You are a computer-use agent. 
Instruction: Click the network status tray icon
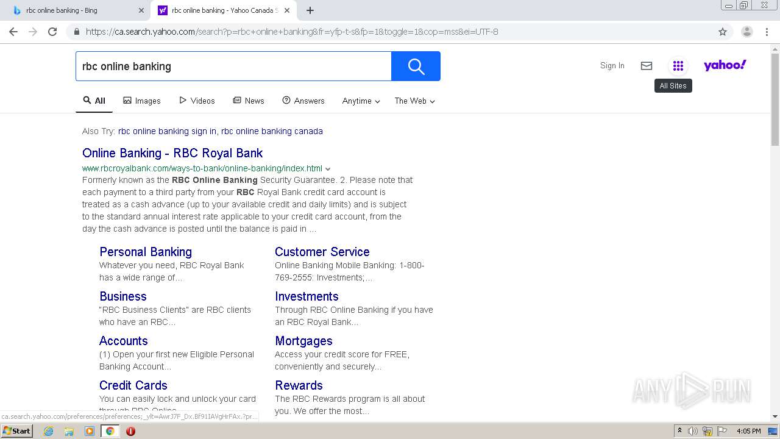tap(707, 431)
